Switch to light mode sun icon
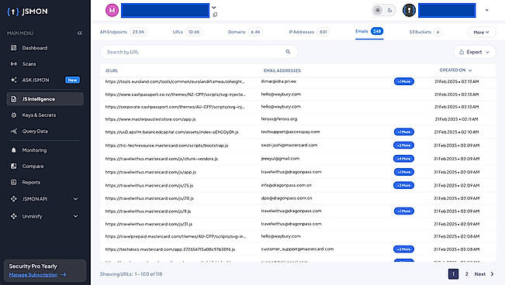Viewport: 505px width, 285px height. coord(378,10)
